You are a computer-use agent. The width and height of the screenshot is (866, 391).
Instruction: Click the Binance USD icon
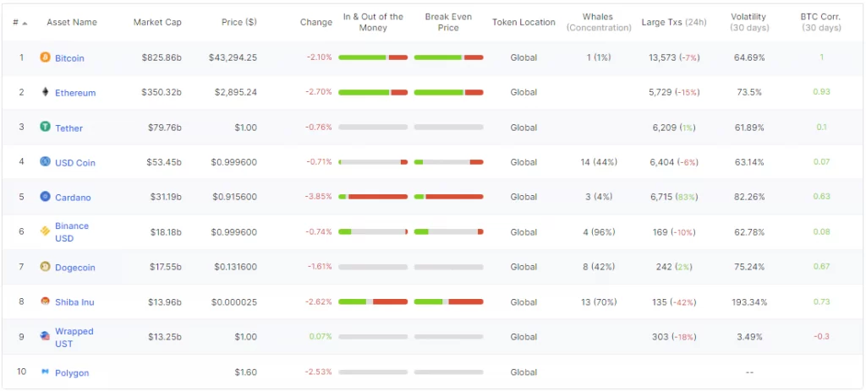point(46,231)
